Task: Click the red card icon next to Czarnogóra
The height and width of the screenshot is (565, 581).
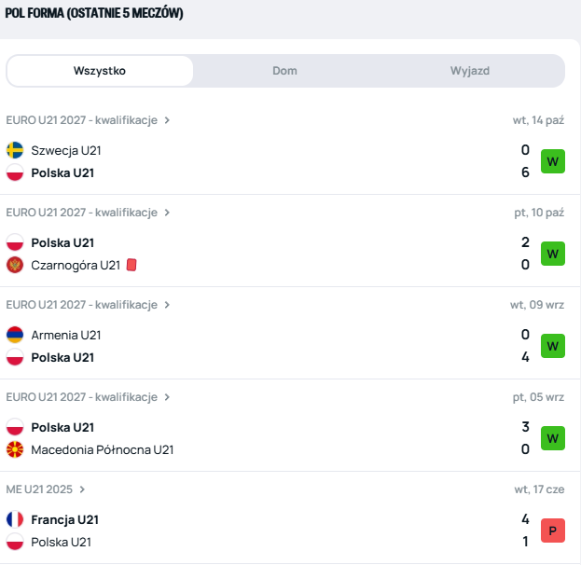Action: click(x=131, y=265)
